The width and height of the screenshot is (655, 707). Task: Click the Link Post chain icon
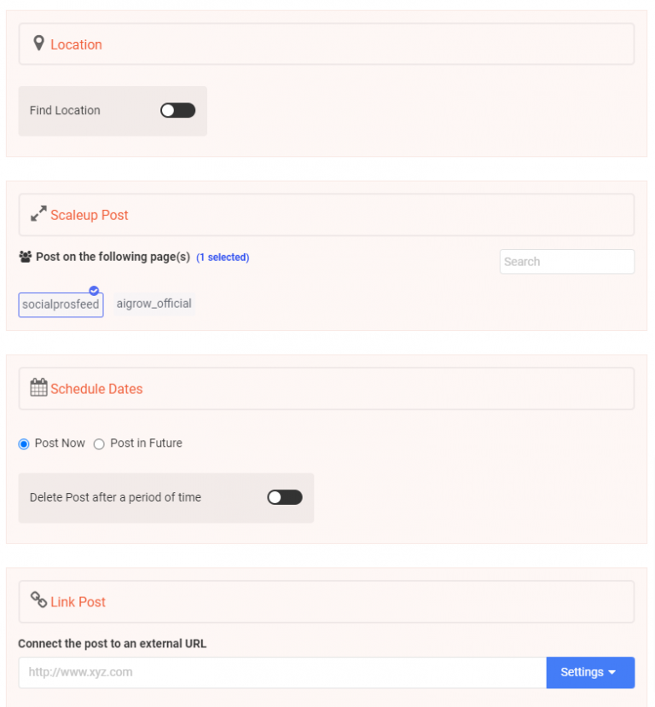click(38, 600)
